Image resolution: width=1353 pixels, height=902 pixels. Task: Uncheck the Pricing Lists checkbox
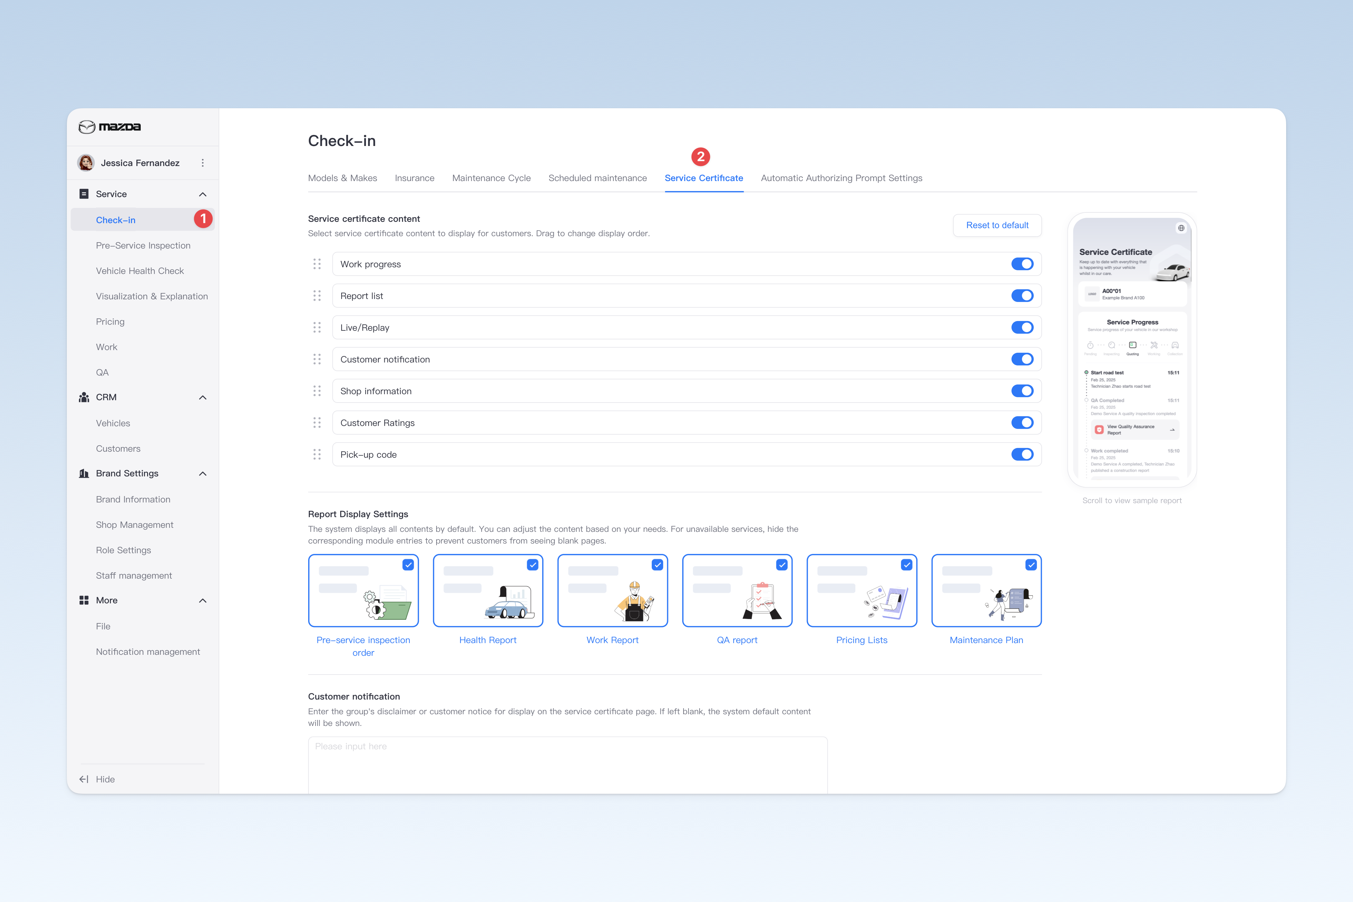(x=906, y=565)
